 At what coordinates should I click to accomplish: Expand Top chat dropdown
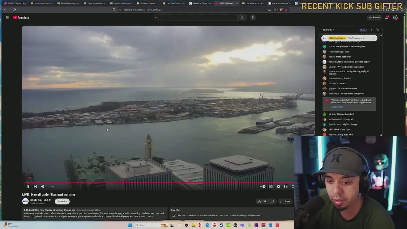(329, 30)
